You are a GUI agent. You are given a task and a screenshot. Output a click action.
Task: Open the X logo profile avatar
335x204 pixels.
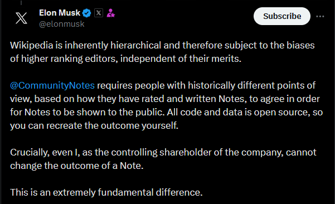(x=21, y=18)
